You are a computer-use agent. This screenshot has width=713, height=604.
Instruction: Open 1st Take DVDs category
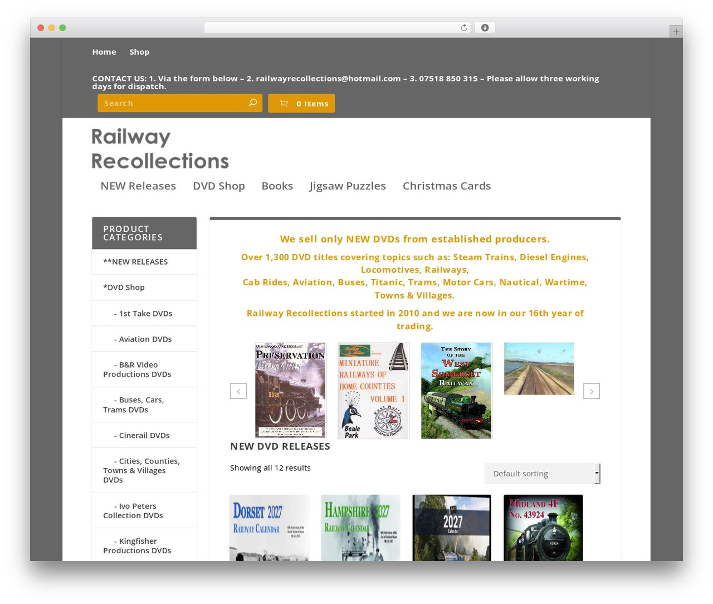[x=144, y=314]
